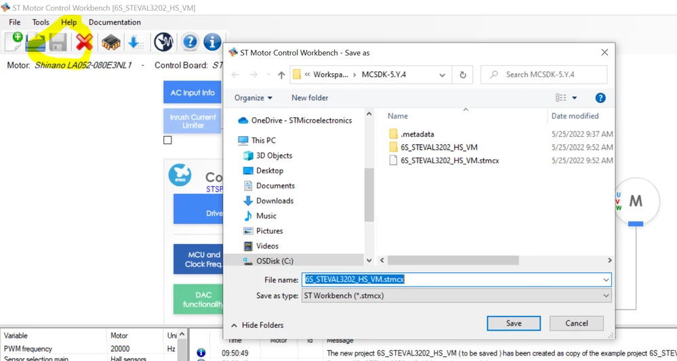This screenshot has height=361, width=677.
Task: Open the Tools menu
Action: tap(41, 22)
